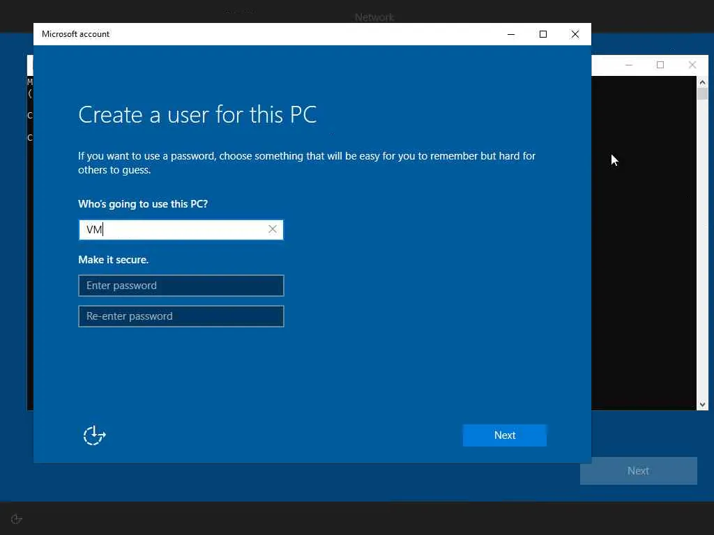This screenshot has width=714, height=535.
Task: Click the 'Microsoft account' title text
Action: pyautogui.click(x=75, y=34)
